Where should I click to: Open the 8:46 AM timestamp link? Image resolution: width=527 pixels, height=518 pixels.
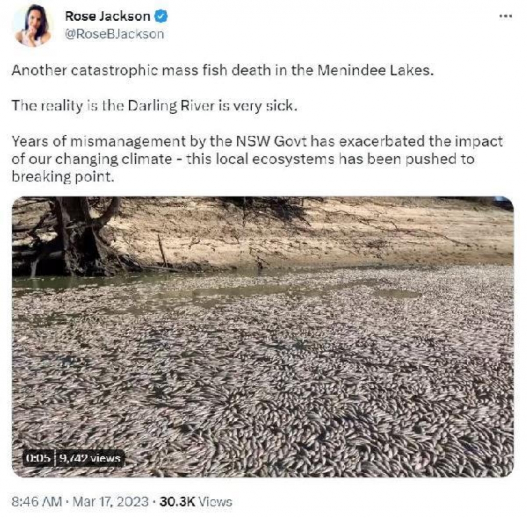pos(37,502)
